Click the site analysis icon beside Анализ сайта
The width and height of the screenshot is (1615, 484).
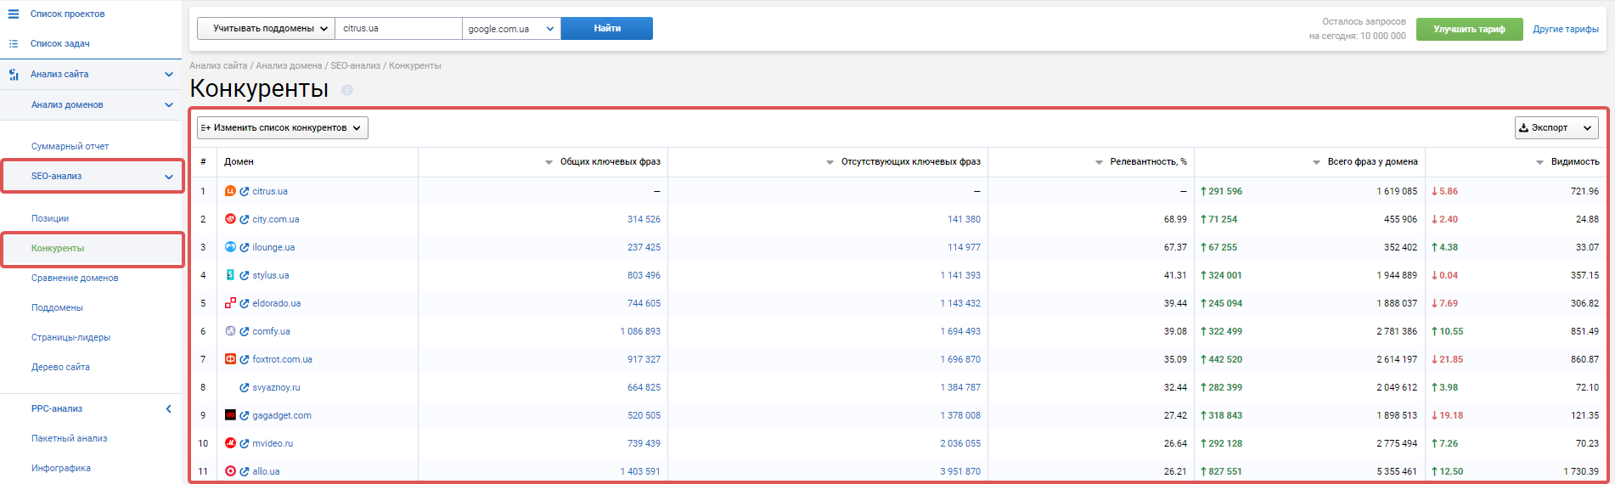(x=13, y=74)
